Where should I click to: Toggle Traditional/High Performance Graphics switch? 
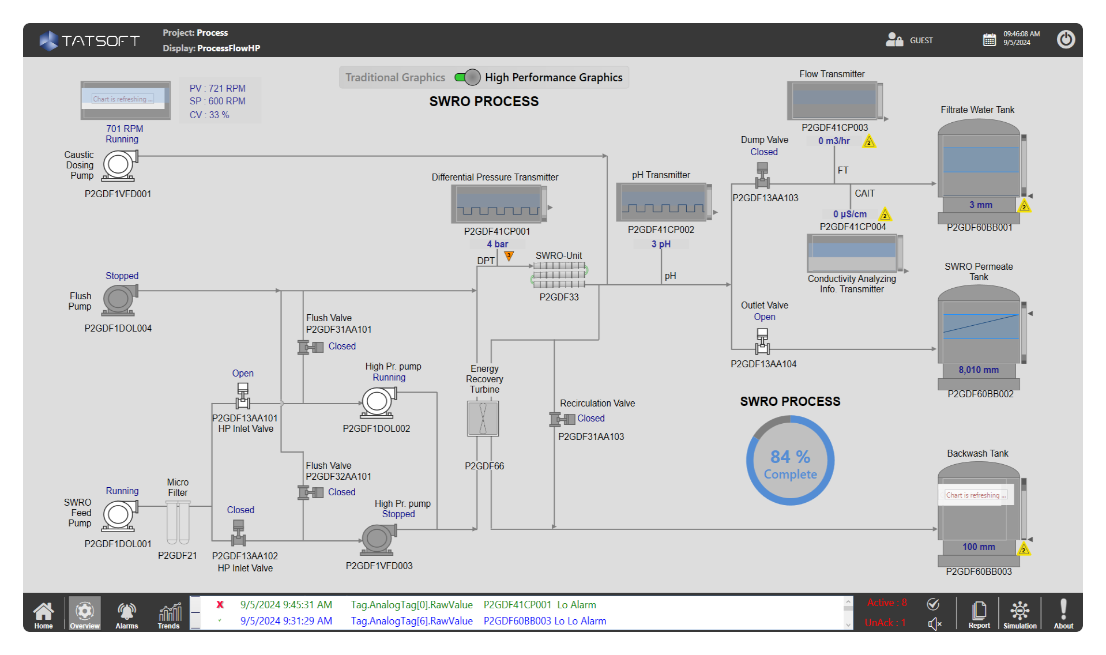point(467,77)
